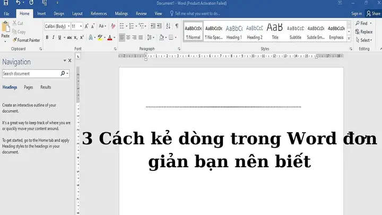Click the Sort A-Z icon

[x=168, y=26]
